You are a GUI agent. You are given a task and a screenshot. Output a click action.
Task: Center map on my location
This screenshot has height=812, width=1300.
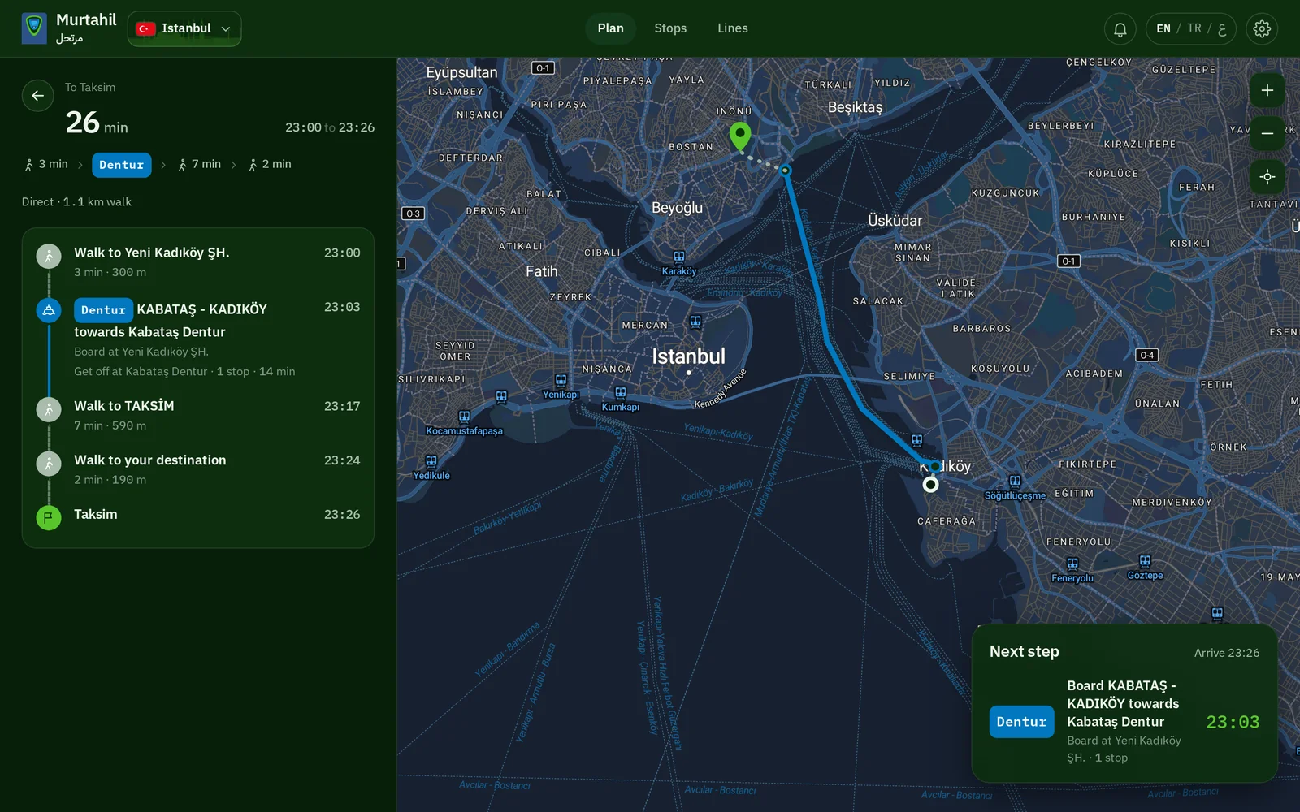(x=1267, y=177)
